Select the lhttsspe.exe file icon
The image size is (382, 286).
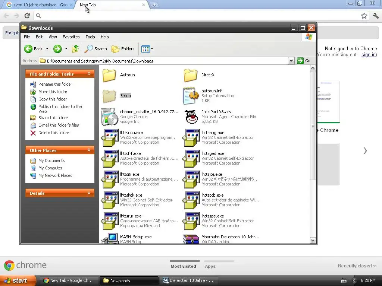(x=191, y=221)
